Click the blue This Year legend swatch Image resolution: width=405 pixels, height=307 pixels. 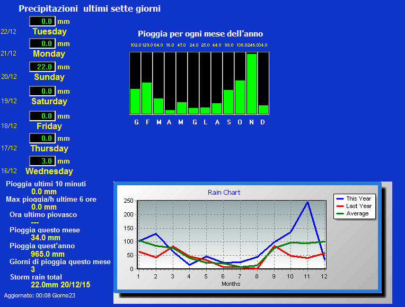340,198
